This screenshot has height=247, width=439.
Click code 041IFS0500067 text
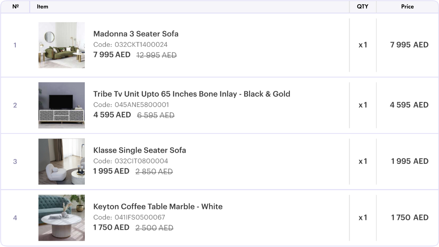(140, 217)
